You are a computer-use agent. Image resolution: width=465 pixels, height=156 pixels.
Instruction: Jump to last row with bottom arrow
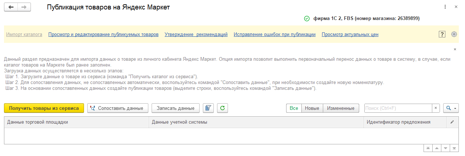click(x=454, y=148)
